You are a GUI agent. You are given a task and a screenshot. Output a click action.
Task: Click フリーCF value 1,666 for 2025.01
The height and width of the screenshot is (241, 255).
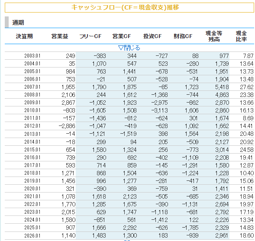[x=99, y=228]
